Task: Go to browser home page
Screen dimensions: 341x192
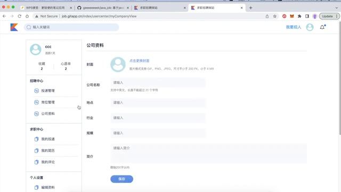Action: (27, 16)
